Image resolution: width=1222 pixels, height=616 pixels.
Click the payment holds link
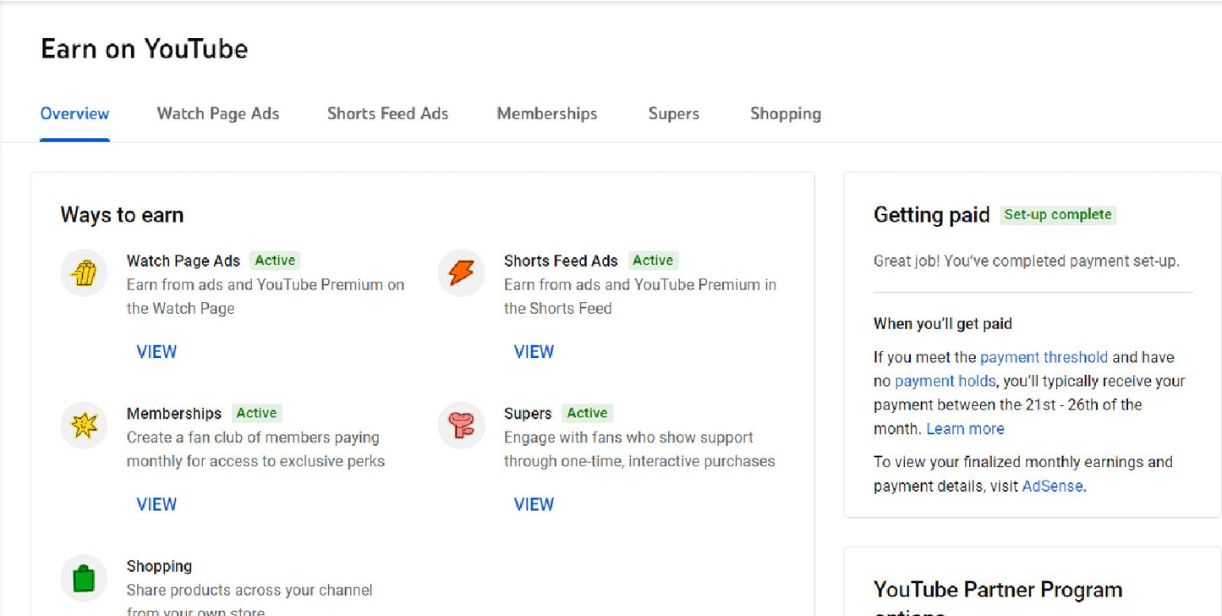click(945, 381)
